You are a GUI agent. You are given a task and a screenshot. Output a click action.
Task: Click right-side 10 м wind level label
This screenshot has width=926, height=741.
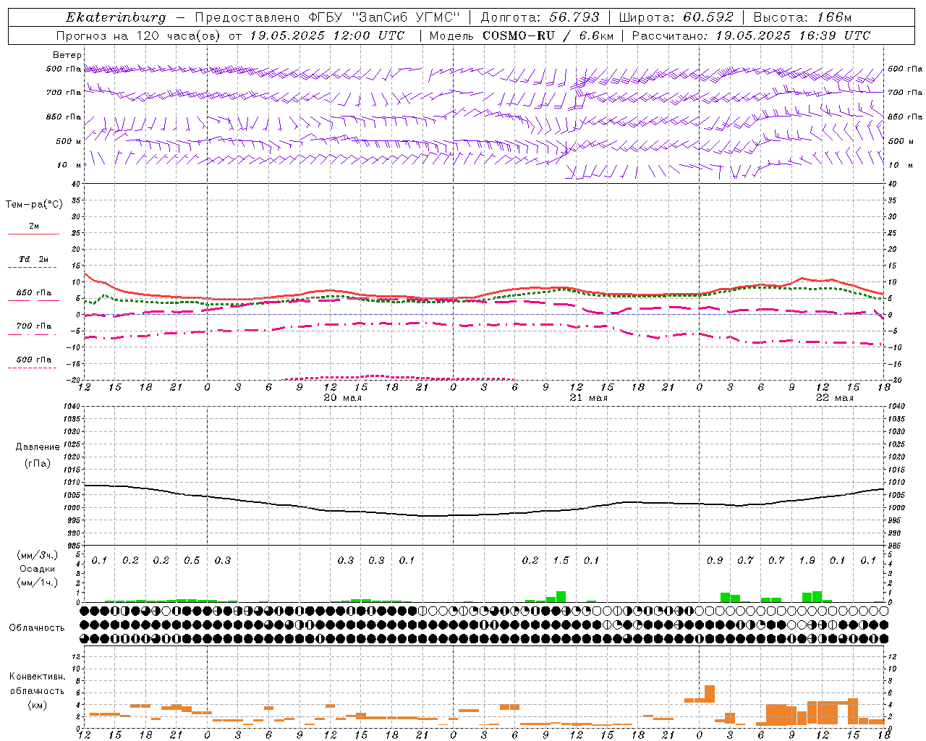[899, 165]
